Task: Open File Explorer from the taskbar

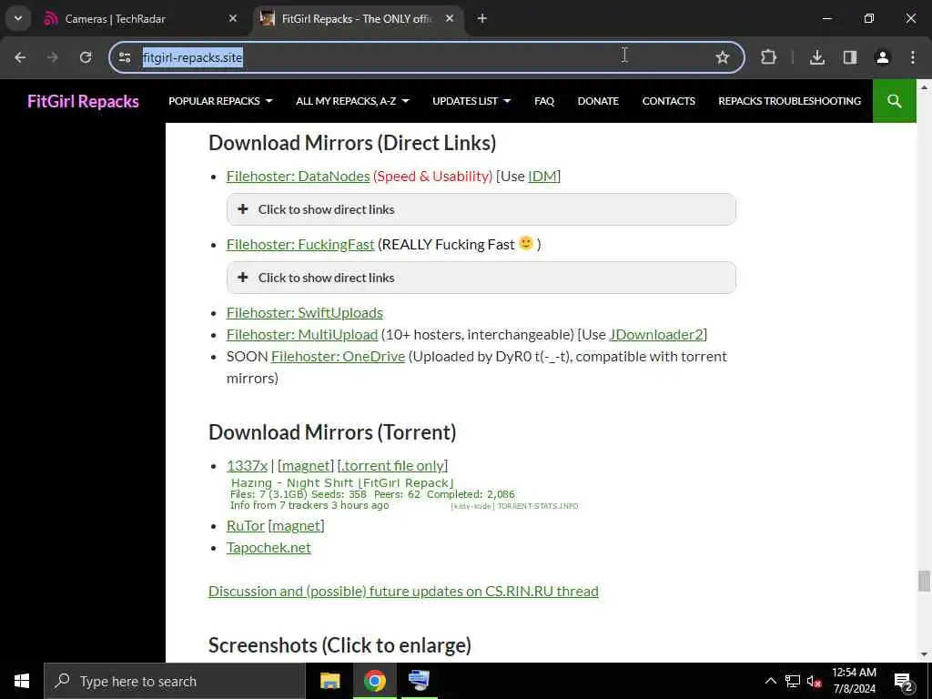Action: pos(329,681)
